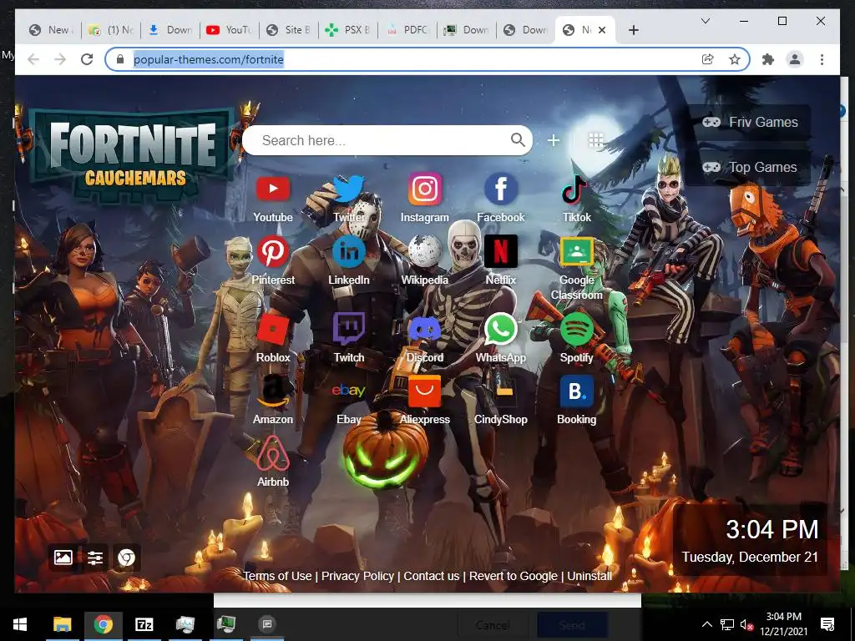Switch to the YouTube browser tab
855x641 pixels.
pos(229,30)
